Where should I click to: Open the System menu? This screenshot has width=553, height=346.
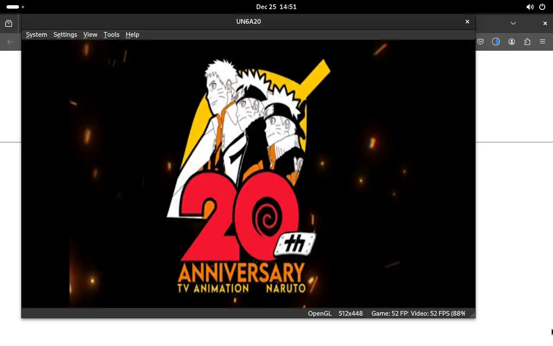(36, 35)
